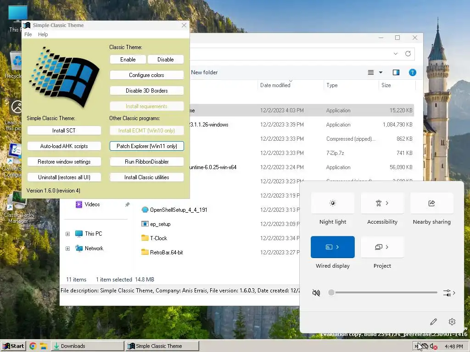470x352 pixels.
Task: Open the view layout icon in Explorer
Action: pyautogui.click(x=371, y=72)
